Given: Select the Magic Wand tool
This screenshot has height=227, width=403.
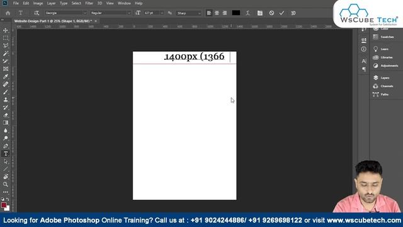Looking at the screenshot, I should click(6, 54).
